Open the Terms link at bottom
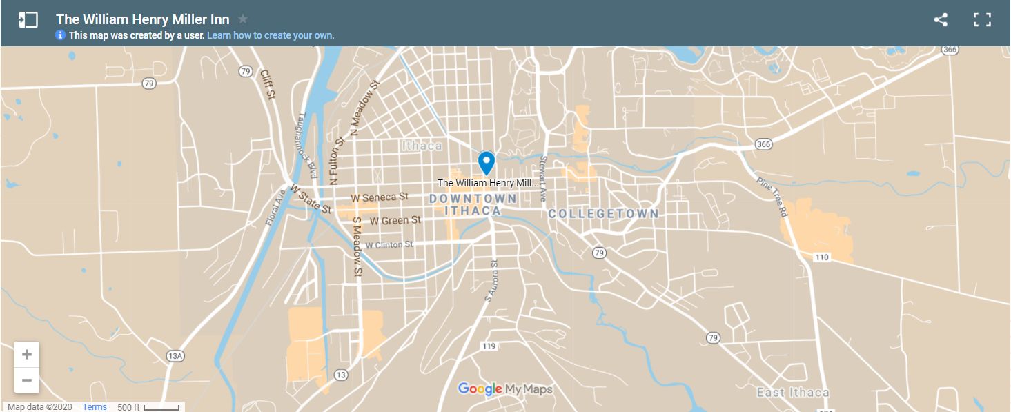The width and height of the screenshot is (1011, 412). tap(95, 407)
